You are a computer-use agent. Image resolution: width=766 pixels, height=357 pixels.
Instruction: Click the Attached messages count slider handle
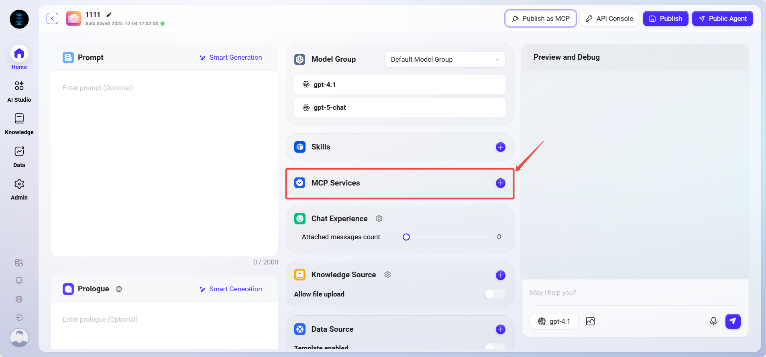coord(406,237)
